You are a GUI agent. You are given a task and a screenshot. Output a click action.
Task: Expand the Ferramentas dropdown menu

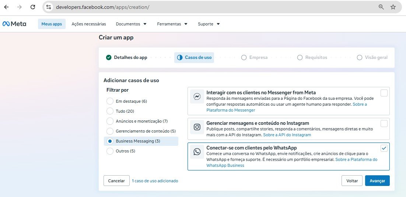172,24
